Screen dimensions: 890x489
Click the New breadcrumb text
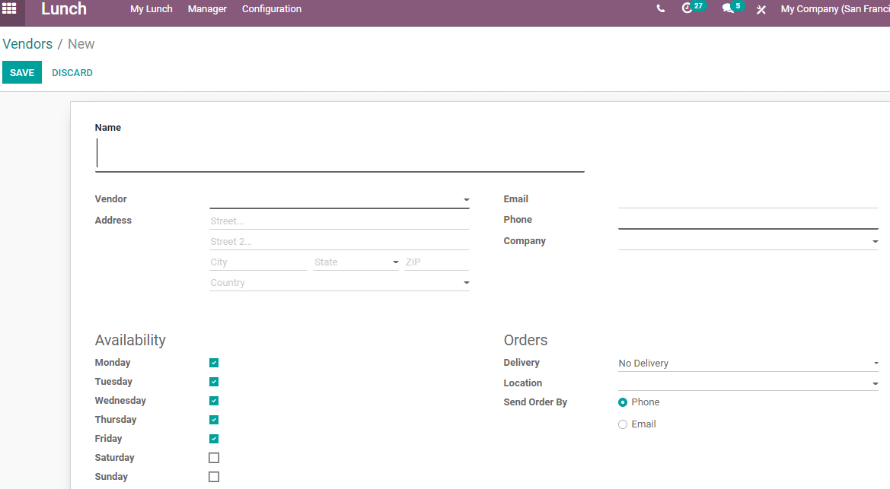[81, 43]
